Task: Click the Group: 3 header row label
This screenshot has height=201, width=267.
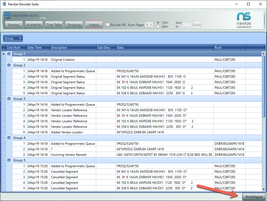Action: (x=19, y=99)
